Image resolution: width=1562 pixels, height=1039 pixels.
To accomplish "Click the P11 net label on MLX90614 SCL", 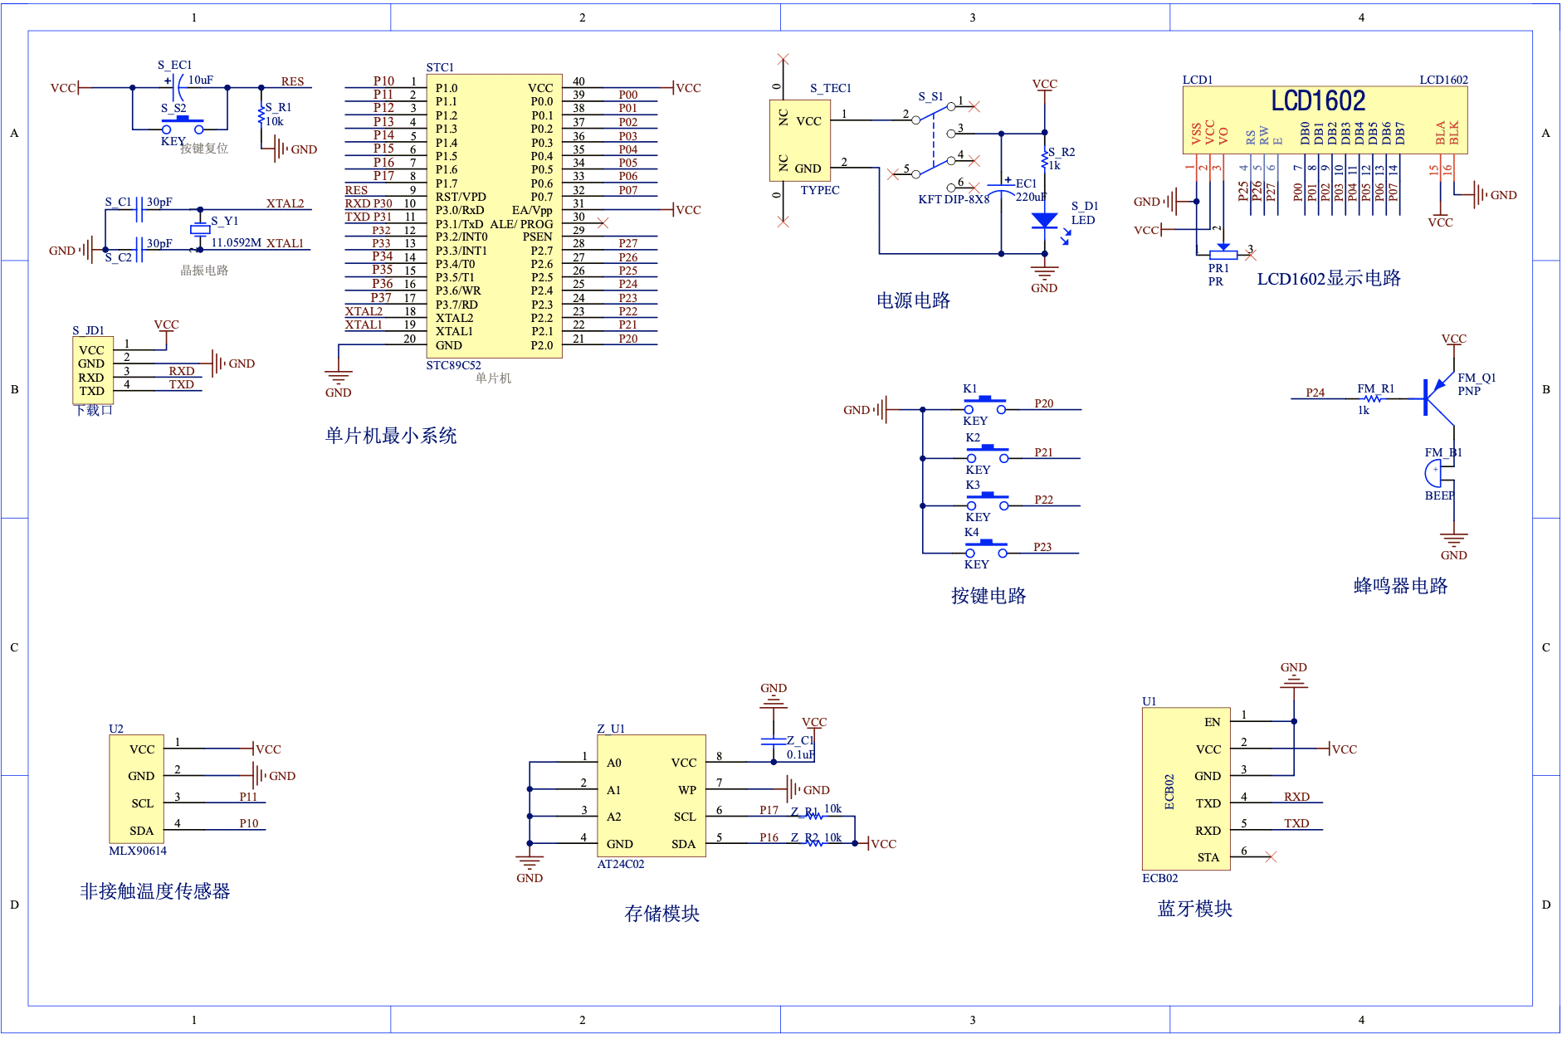I will 248,797.
